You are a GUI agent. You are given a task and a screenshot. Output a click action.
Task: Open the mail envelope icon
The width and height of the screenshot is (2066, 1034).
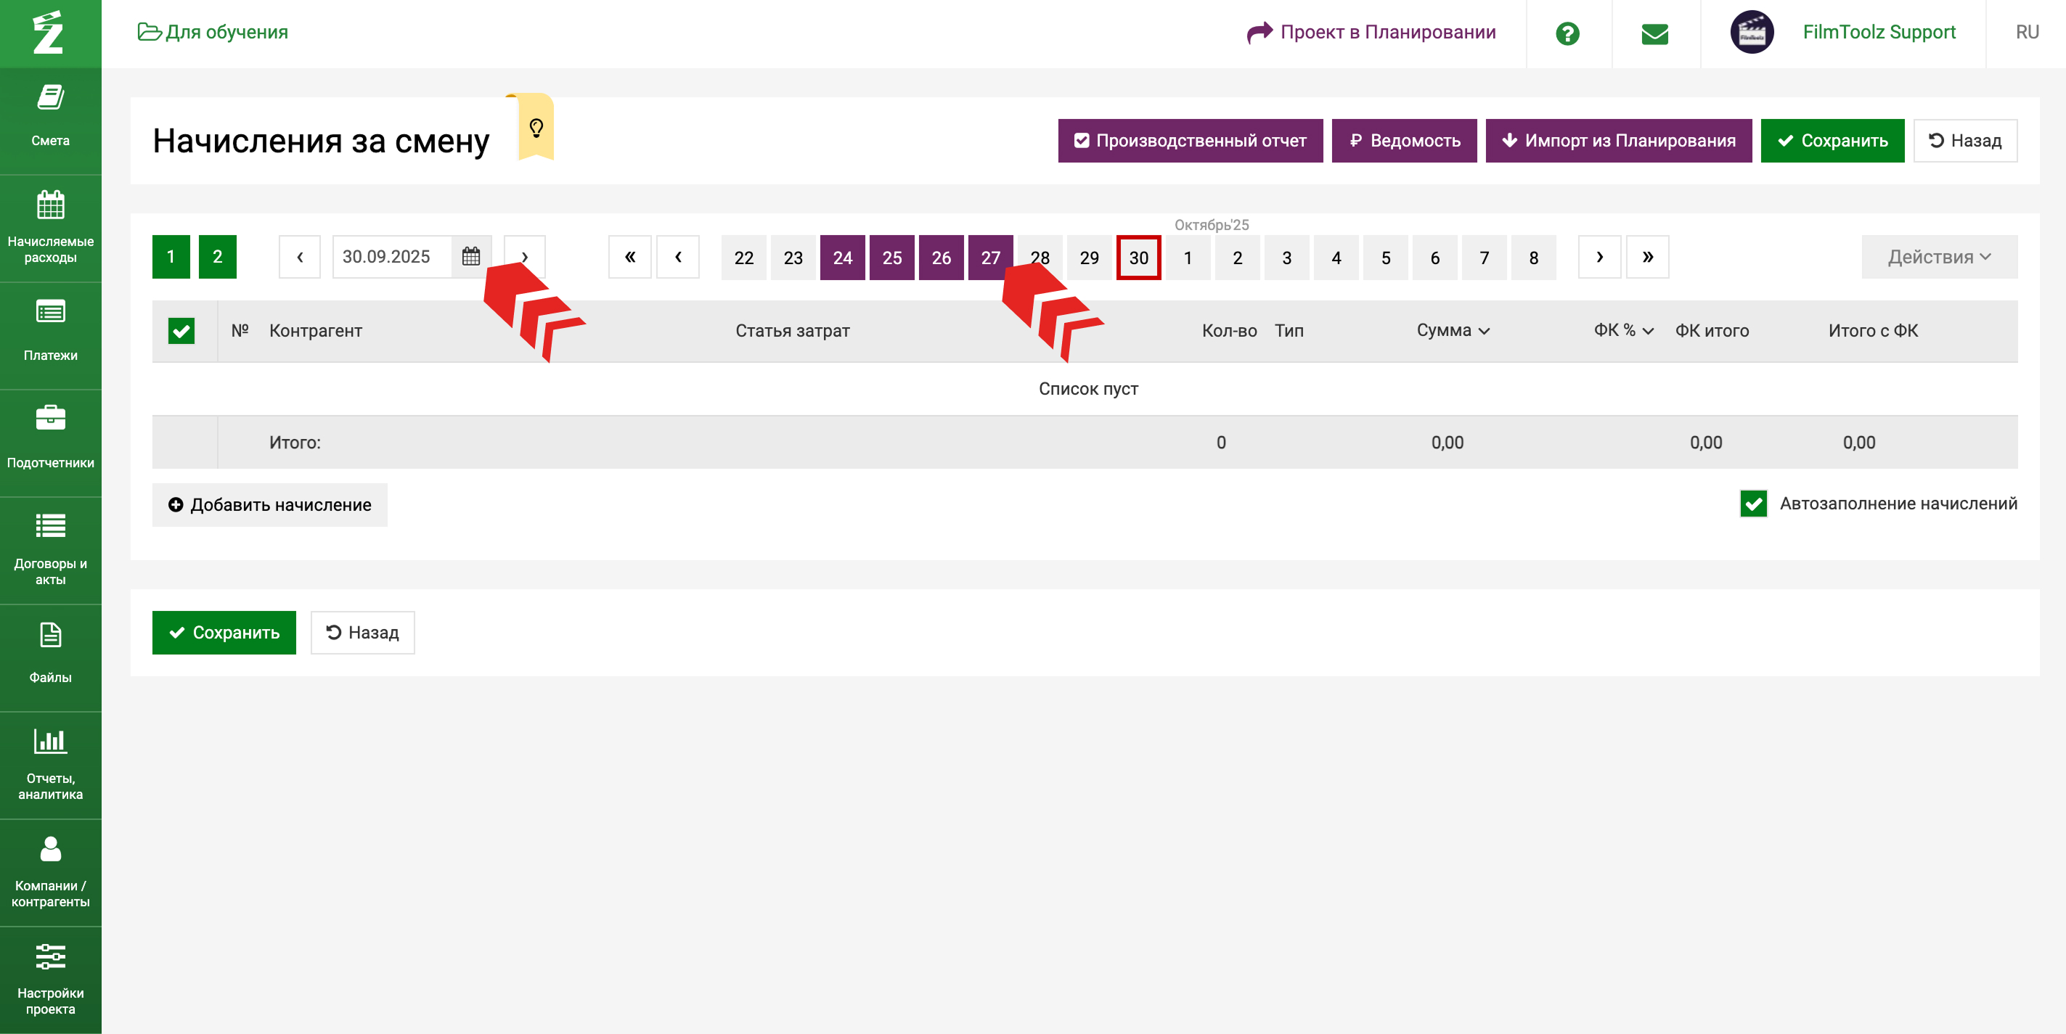(x=1654, y=33)
